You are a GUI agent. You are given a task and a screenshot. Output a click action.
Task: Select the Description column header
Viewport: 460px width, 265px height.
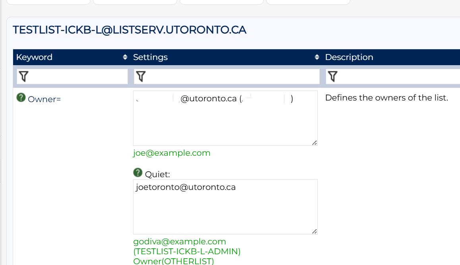pos(349,57)
